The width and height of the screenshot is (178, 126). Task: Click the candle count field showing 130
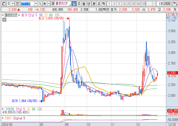pyautogui.click(x=160, y=4)
